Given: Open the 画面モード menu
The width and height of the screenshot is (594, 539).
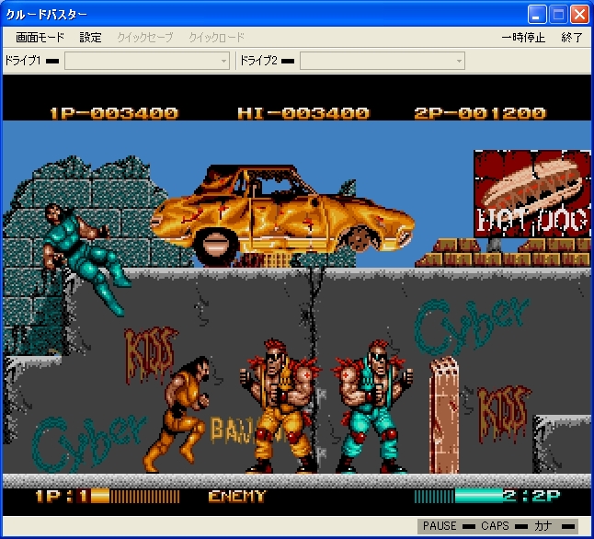Looking at the screenshot, I should coord(40,38).
